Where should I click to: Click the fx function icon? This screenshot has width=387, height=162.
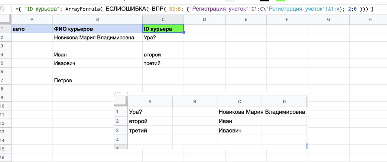pyautogui.click(x=3, y=9)
